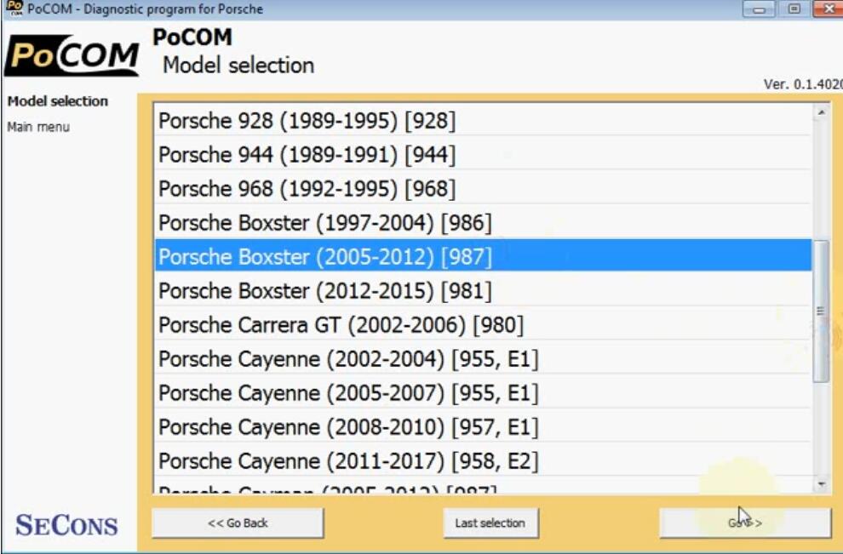This screenshot has height=554, width=843.
Task: Click the Go >> button
Action: tap(745, 523)
